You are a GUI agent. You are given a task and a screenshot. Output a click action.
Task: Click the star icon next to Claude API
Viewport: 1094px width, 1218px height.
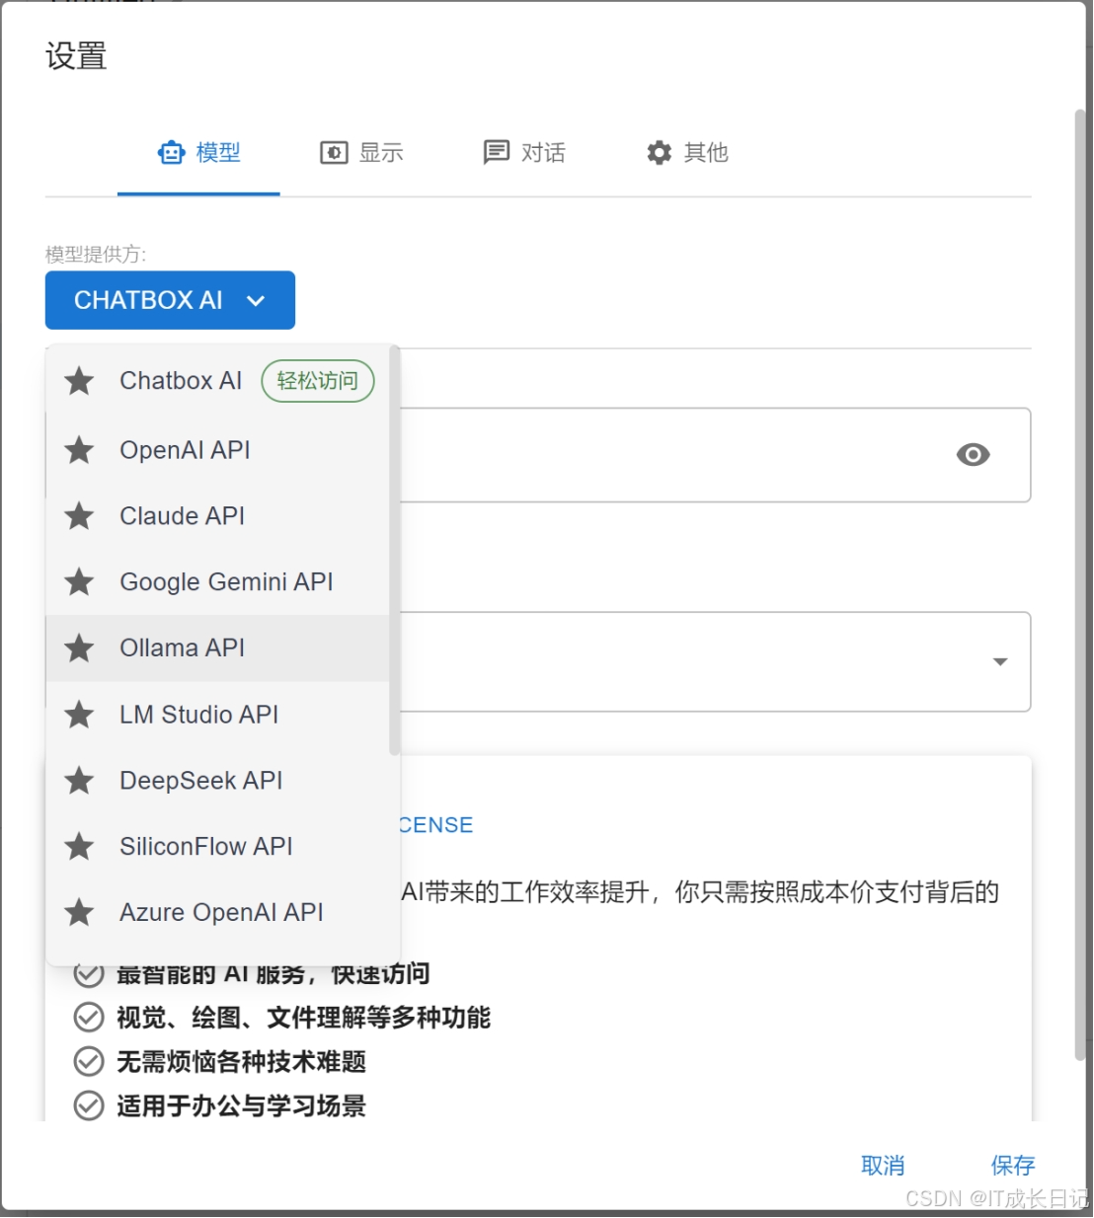[x=79, y=516]
